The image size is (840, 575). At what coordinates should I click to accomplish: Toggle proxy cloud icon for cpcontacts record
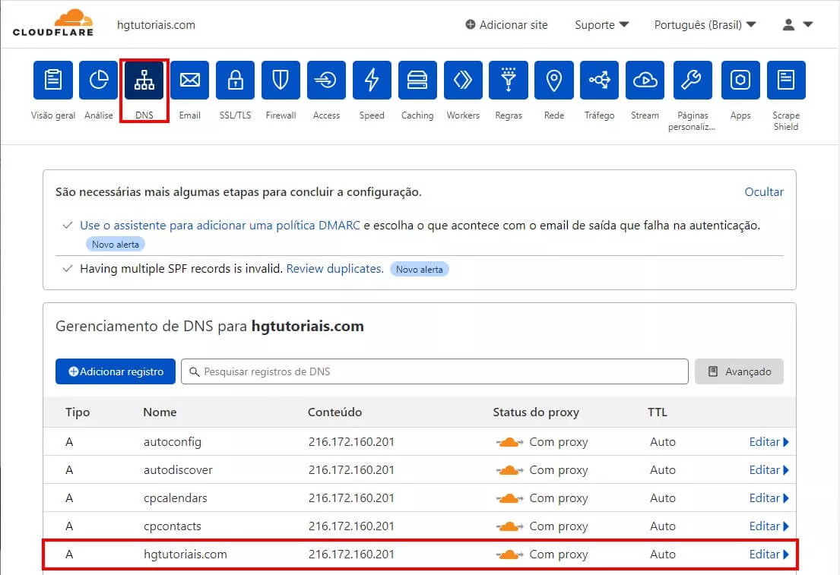[x=509, y=526]
